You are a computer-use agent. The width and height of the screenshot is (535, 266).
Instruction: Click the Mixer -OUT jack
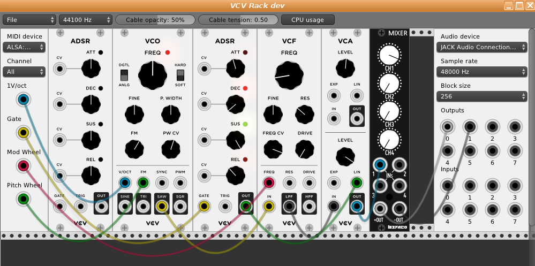point(399,208)
